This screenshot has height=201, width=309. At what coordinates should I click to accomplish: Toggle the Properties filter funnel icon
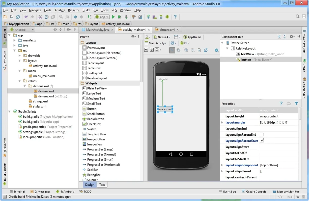click(x=296, y=104)
